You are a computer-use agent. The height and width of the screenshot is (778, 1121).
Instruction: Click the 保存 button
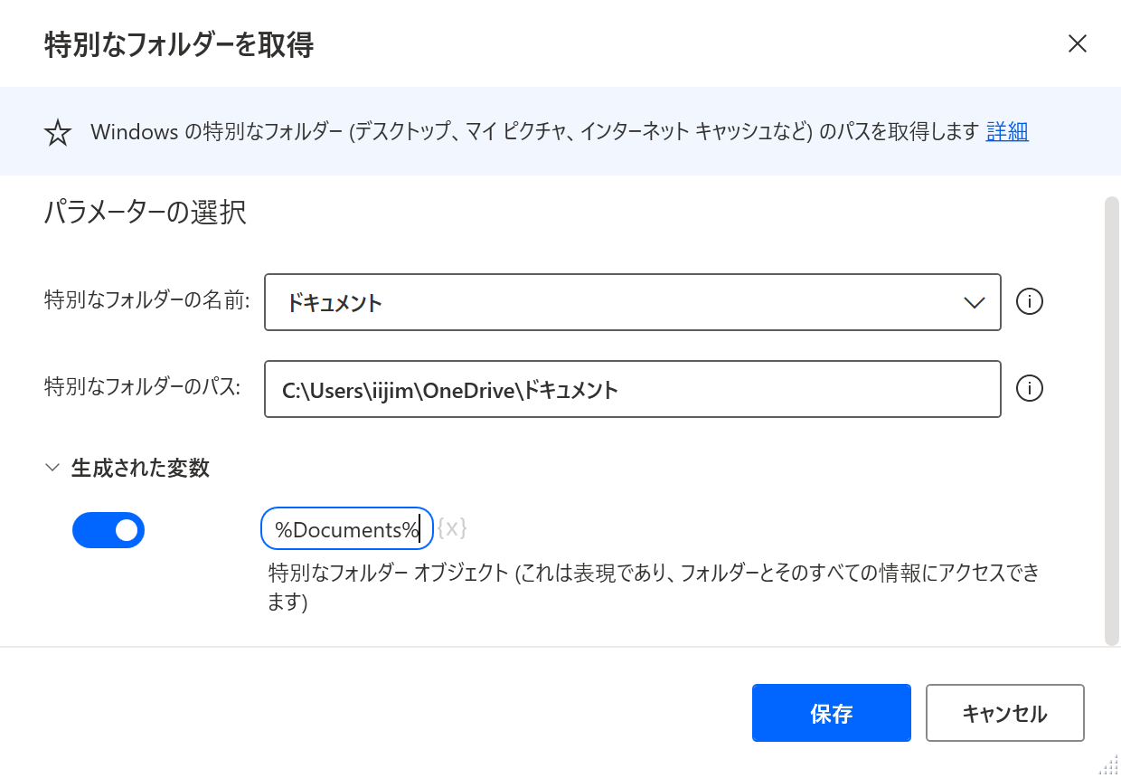coord(832,713)
